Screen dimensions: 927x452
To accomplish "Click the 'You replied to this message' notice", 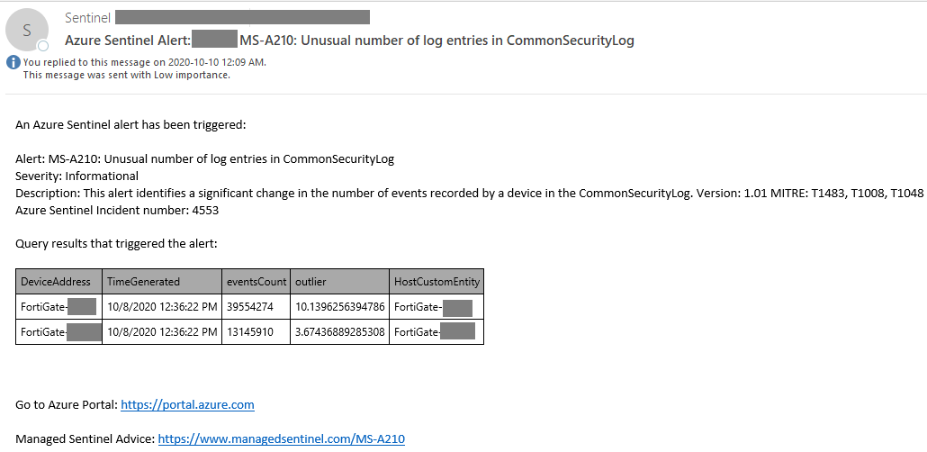I will tap(145, 62).
